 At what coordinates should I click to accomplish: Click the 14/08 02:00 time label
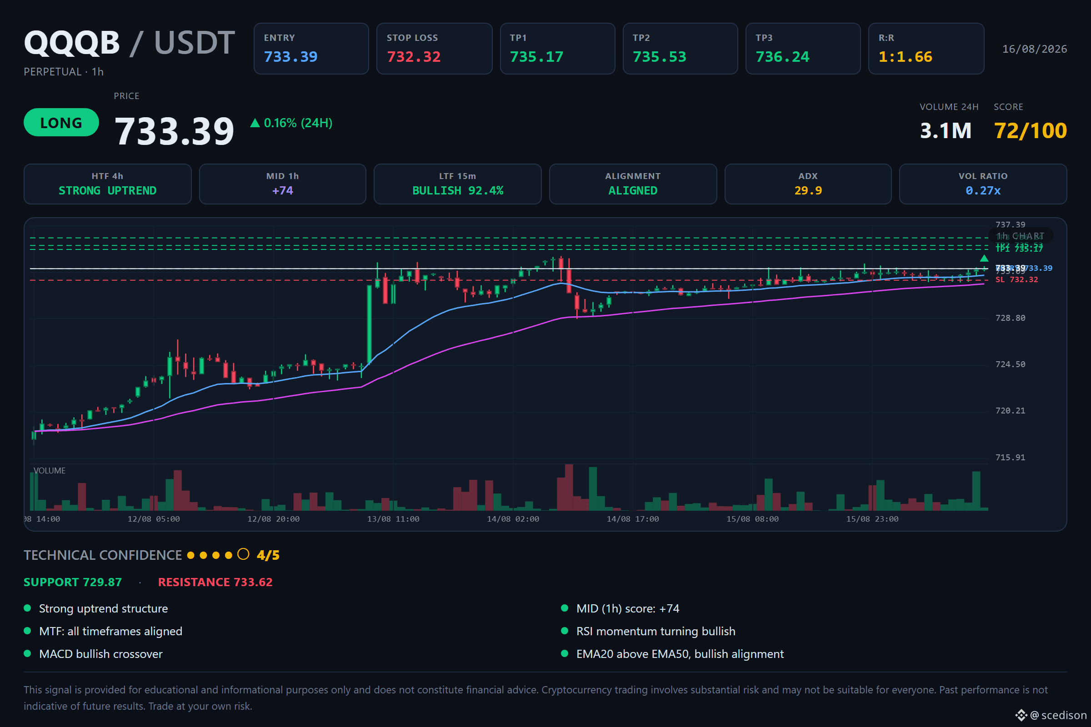(513, 519)
